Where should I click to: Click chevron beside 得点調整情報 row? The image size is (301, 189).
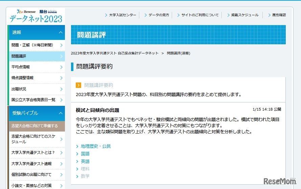(x=62, y=78)
